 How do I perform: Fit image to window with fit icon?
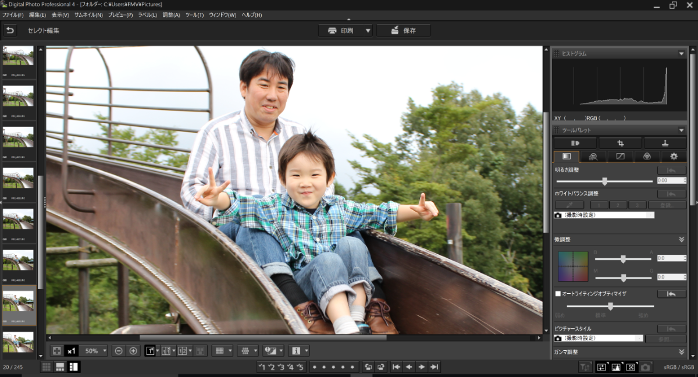[x=56, y=351]
